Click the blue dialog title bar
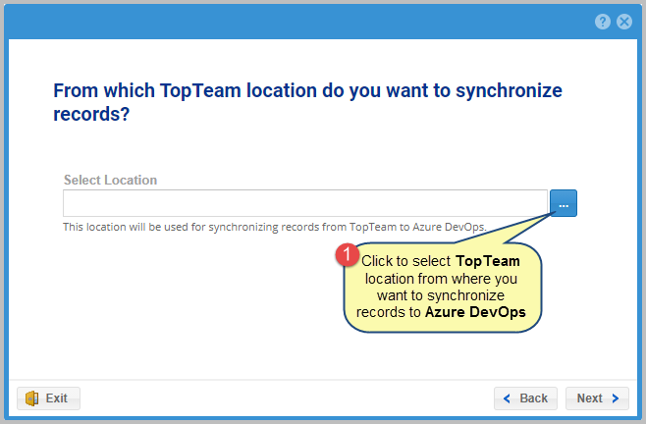This screenshot has height=424, width=646. click(x=295, y=22)
